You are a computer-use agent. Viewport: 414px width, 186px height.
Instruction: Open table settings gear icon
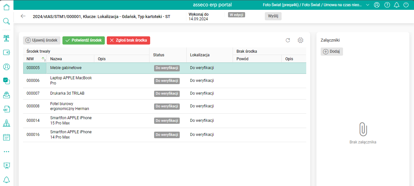(x=300, y=40)
